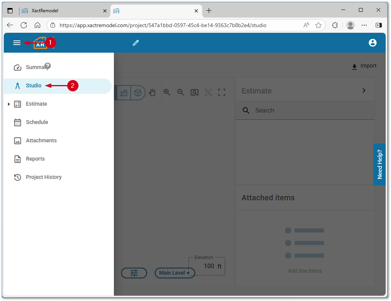Open the Need Help? side tab
Image resolution: width=391 pixels, height=301 pixels.
coord(380,164)
